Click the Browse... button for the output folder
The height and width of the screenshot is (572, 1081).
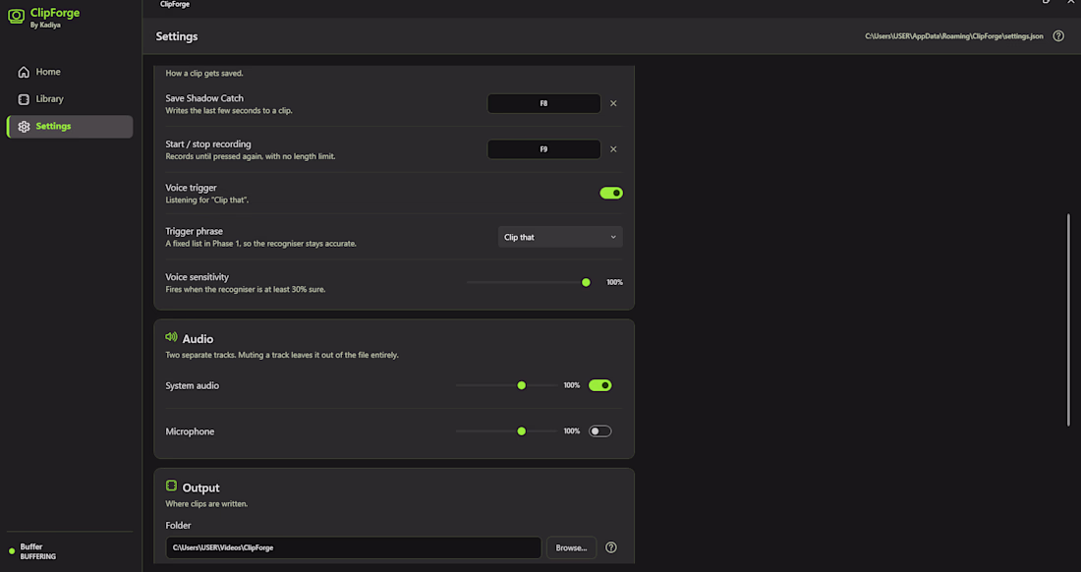[x=572, y=547]
